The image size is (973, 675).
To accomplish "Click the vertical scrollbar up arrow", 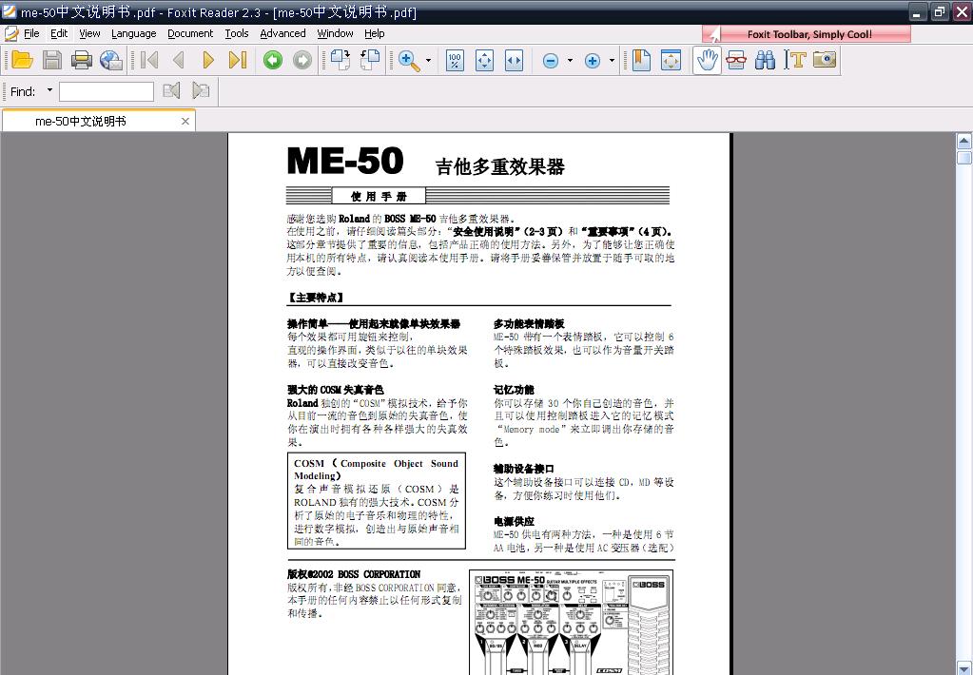I will tap(963, 142).
